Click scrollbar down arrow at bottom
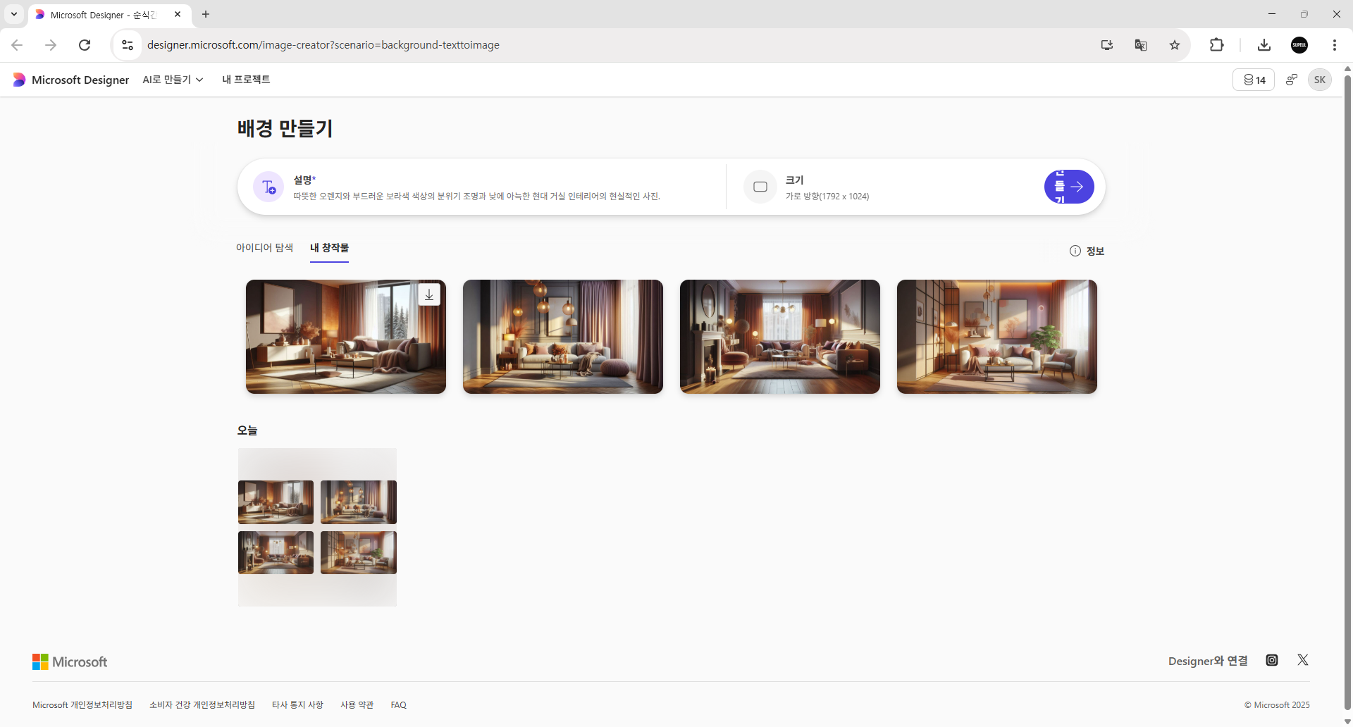 click(1347, 721)
